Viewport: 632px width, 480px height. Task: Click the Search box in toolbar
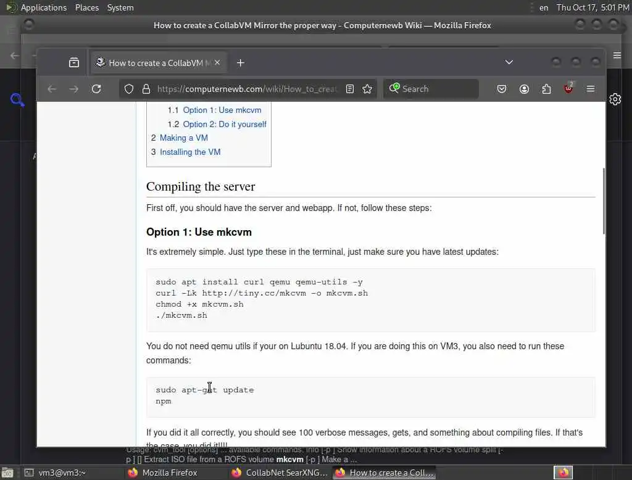[x=431, y=89]
